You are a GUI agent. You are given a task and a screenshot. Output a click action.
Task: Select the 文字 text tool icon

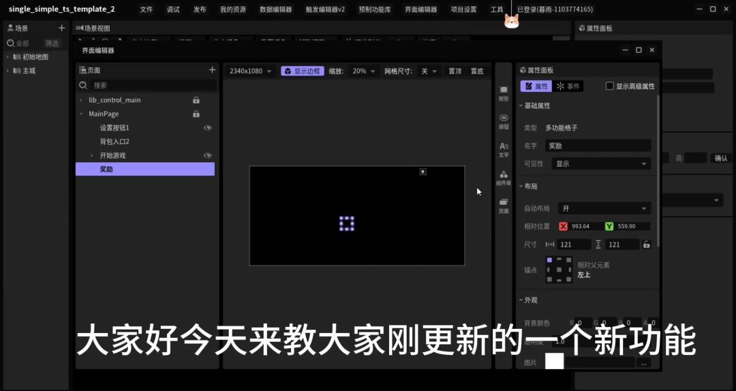[x=504, y=148]
